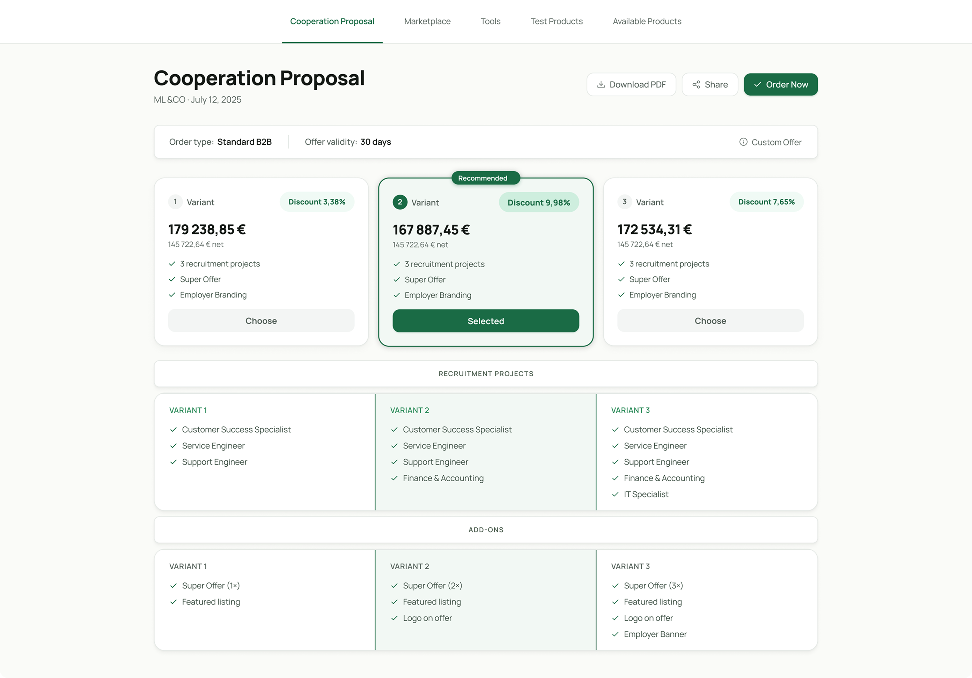972x678 pixels.
Task: Click the Selected button on Variant 2
Action: [486, 321]
